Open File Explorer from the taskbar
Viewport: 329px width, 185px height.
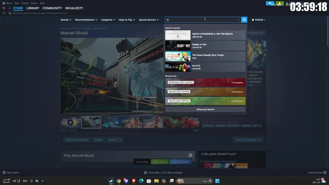pos(156,181)
